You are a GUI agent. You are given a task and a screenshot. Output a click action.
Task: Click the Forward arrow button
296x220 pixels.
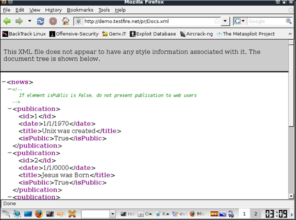click(19, 21)
